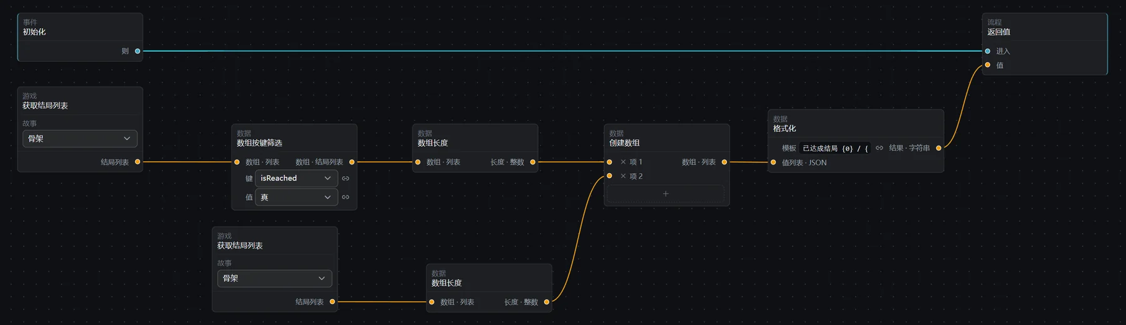
Task: Remove 项 1 with its × icon
Action: coord(623,162)
